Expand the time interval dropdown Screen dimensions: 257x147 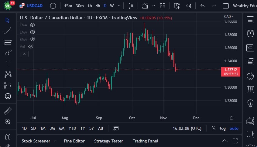coord(119,6)
